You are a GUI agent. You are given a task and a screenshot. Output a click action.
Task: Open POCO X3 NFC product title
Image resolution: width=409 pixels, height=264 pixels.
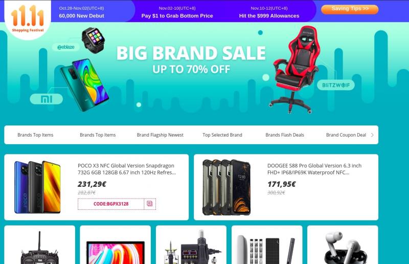127,169
